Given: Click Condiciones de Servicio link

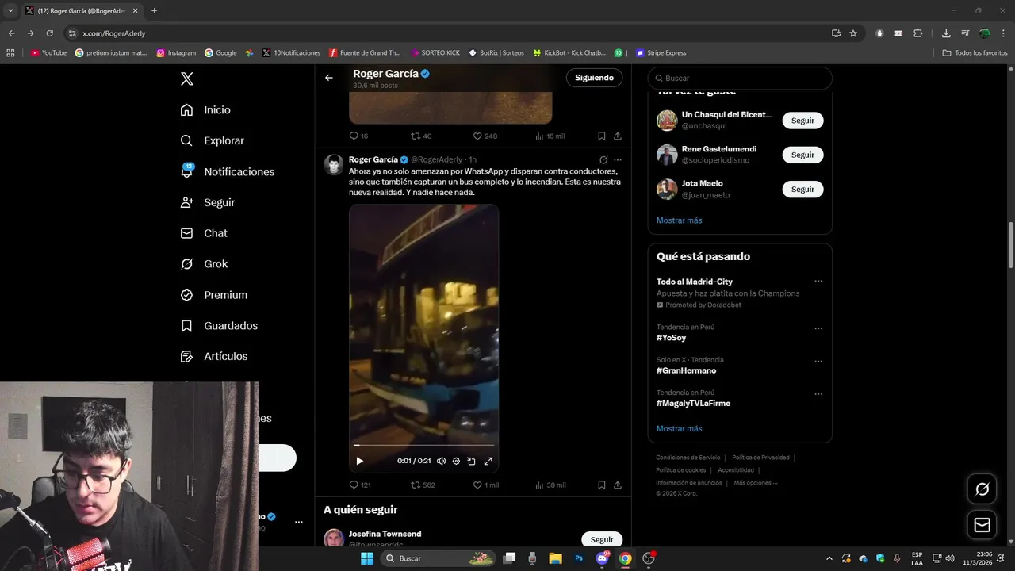Looking at the screenshot, I should point(688,458).
